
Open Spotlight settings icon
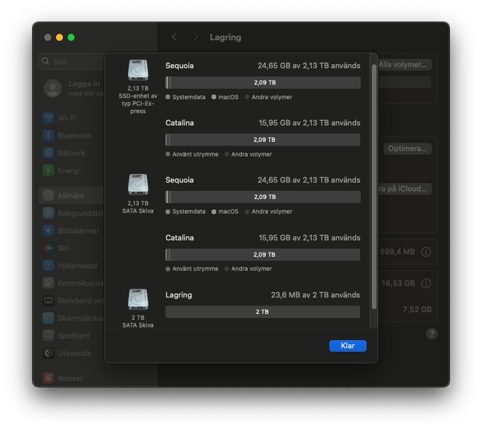(x=49, y=335)
